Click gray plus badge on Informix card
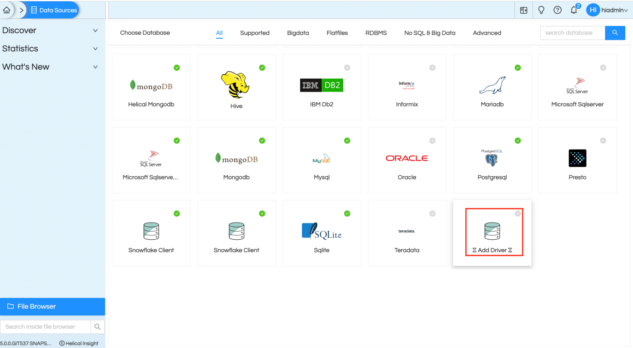Image resolution: width=633 pixels, height=348 pixels. pos(433,67)
